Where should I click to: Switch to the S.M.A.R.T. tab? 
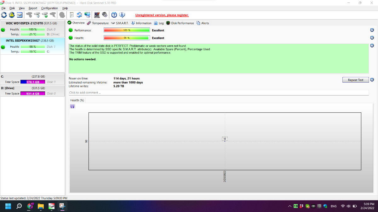[120, 23]
